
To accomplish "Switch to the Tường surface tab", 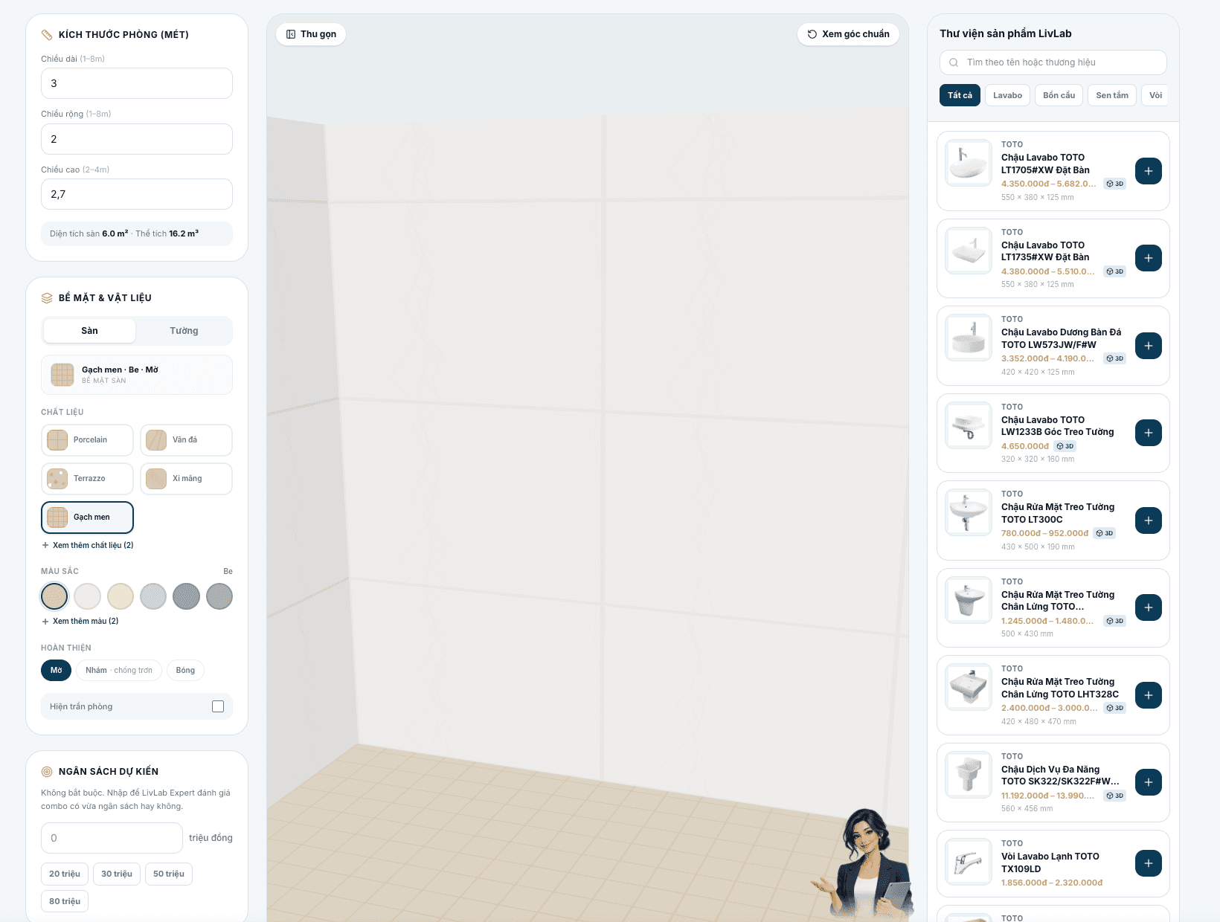I will point(184,331).
